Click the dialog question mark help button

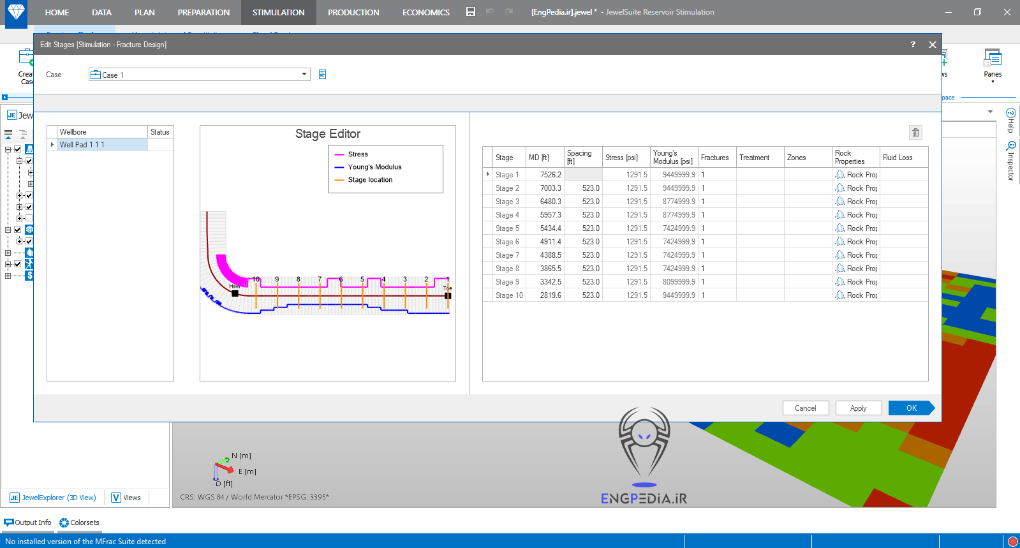(x=913, y=45)
